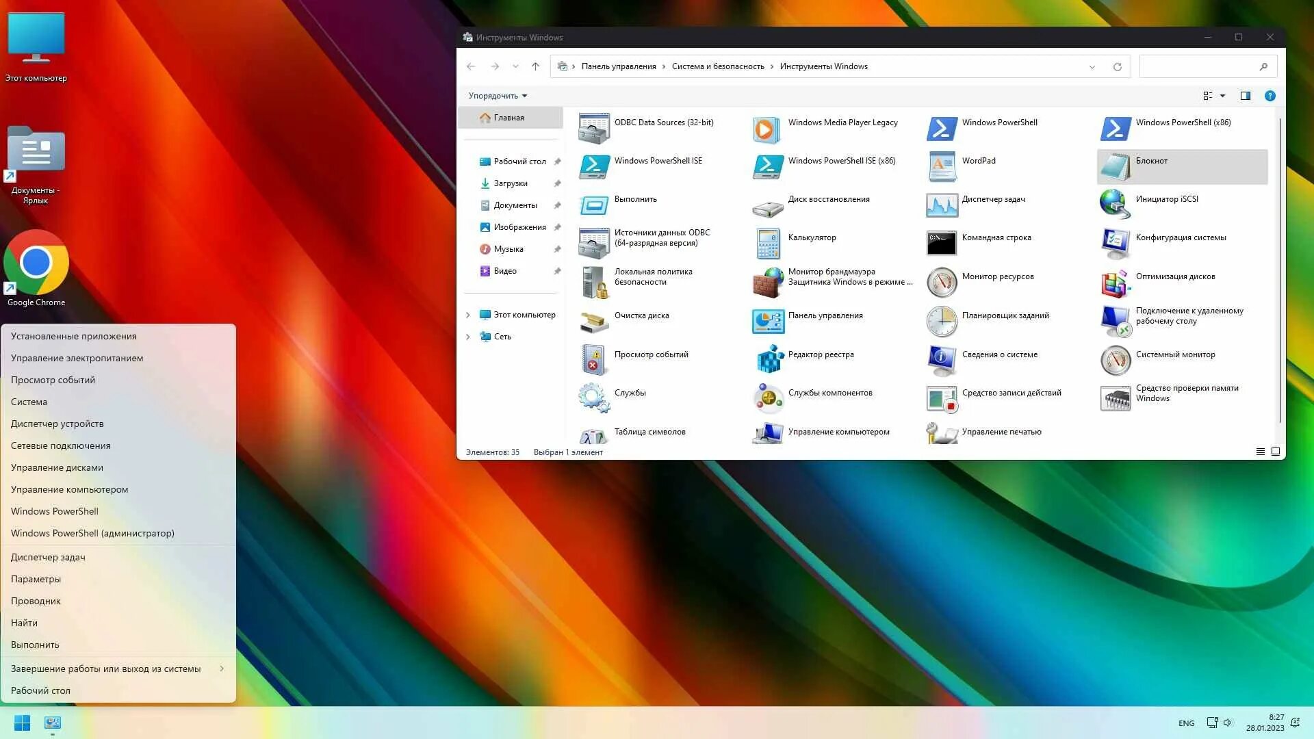Select Загрузки in navigation pane
The height and width of the screenshot is (739, 1314).
[511, 183]
